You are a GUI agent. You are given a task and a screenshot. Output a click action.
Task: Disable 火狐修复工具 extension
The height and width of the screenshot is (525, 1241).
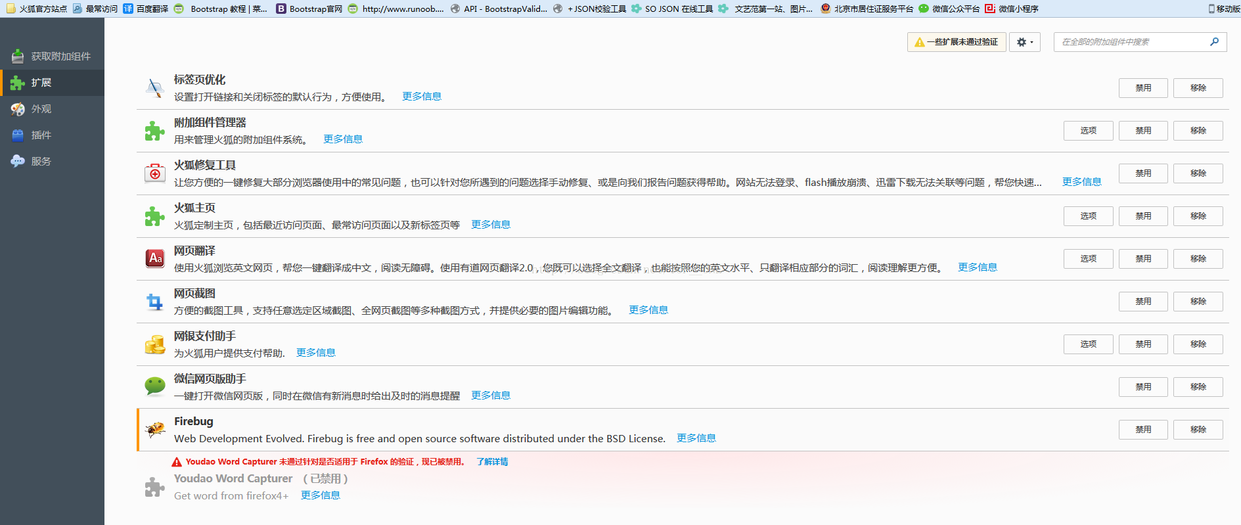click(x=1143, y=173)
